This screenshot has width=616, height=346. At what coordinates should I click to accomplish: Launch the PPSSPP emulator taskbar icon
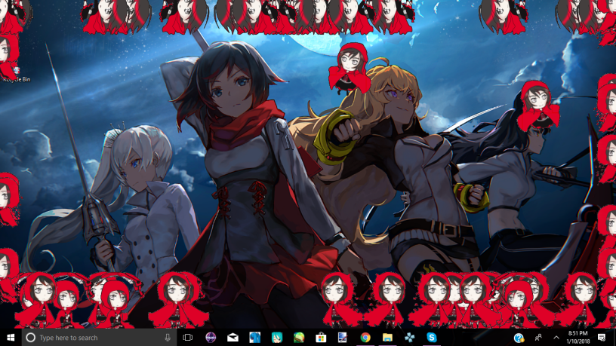(x=409, y=338)
